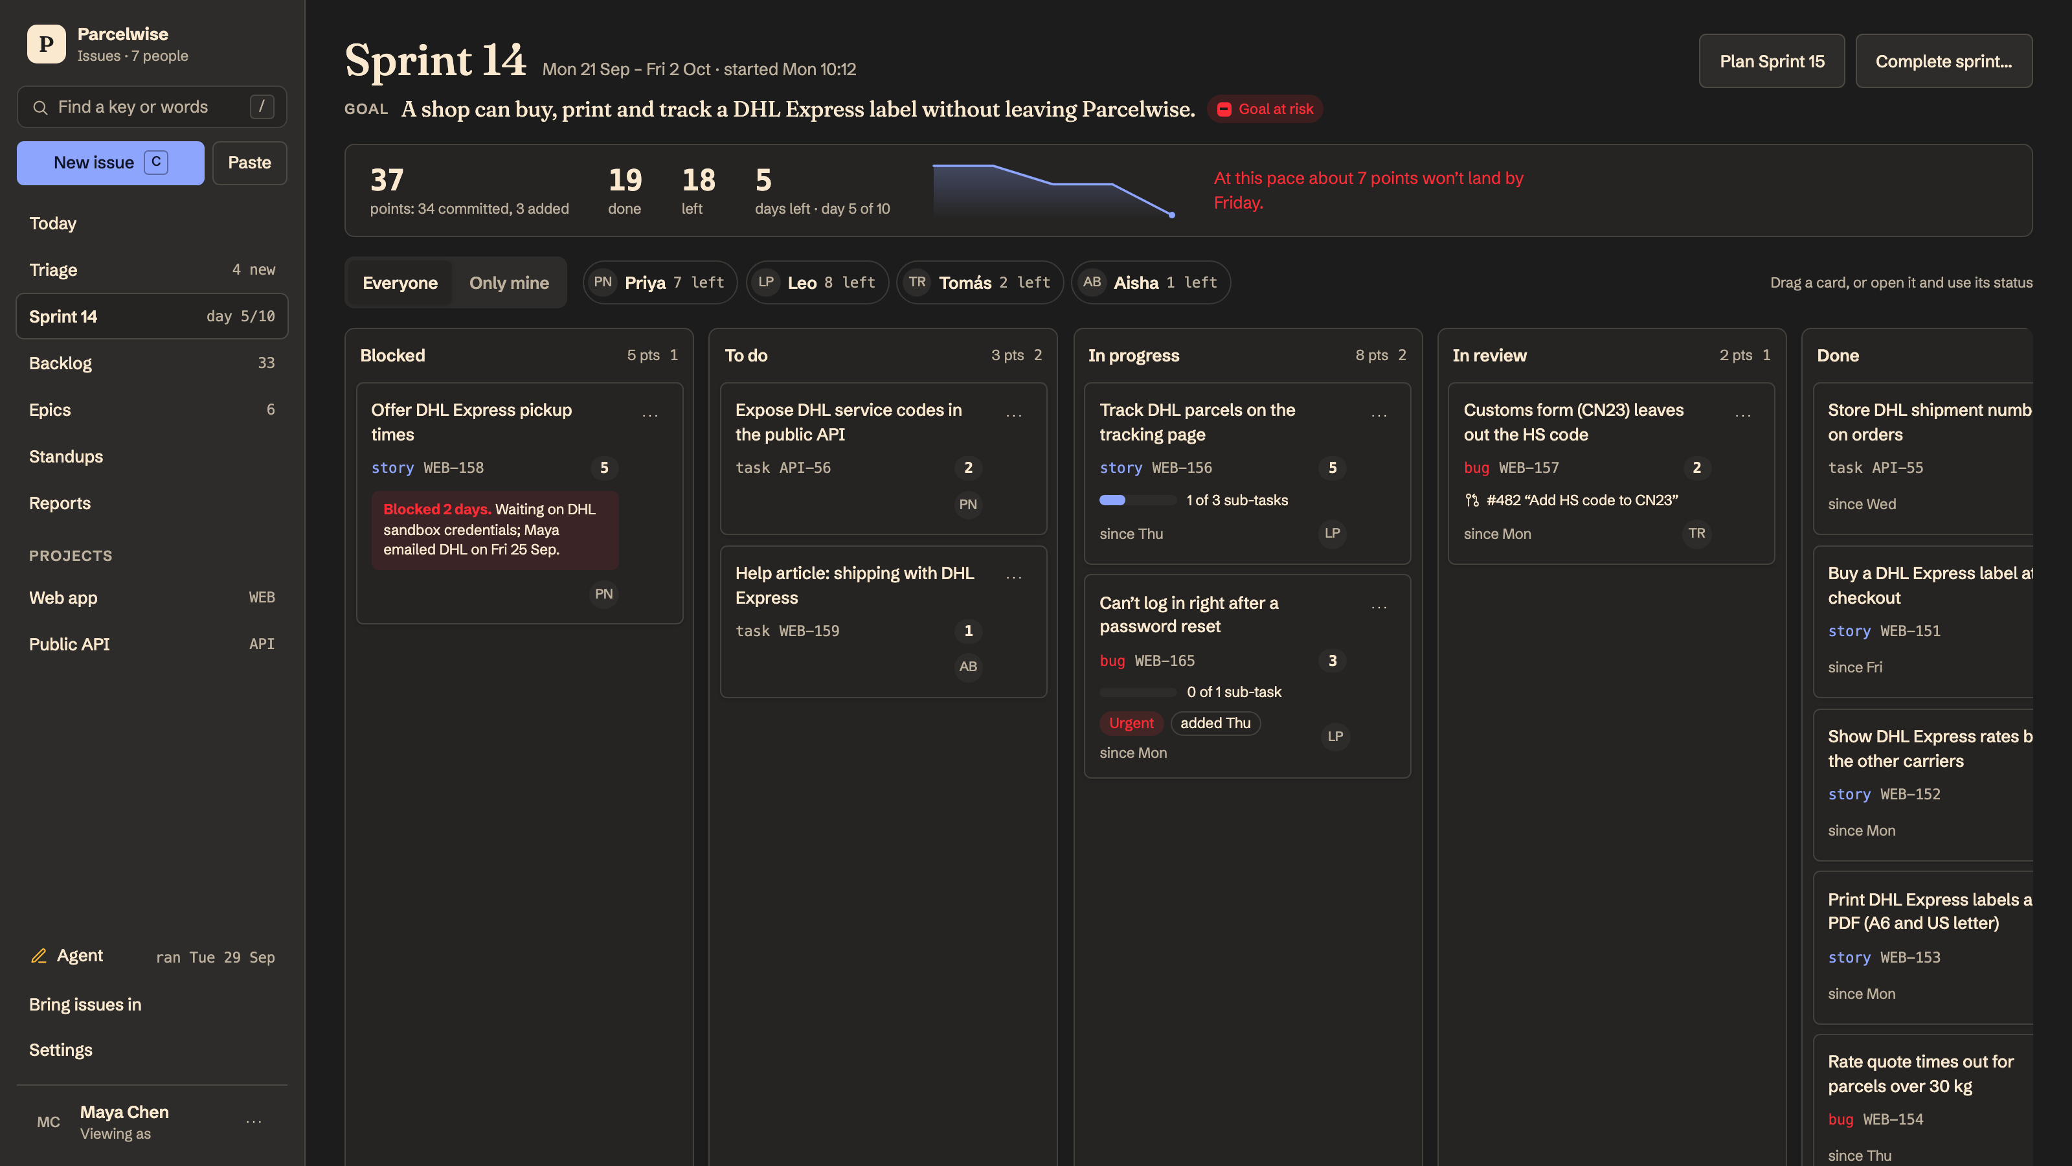Click sub-task progress bar on the WEB-156 card
2072x1166 pixels.
pos(1138,501)
